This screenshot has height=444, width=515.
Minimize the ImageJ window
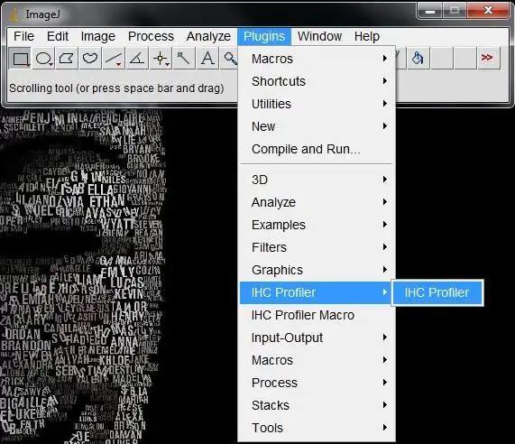(430, 11)
